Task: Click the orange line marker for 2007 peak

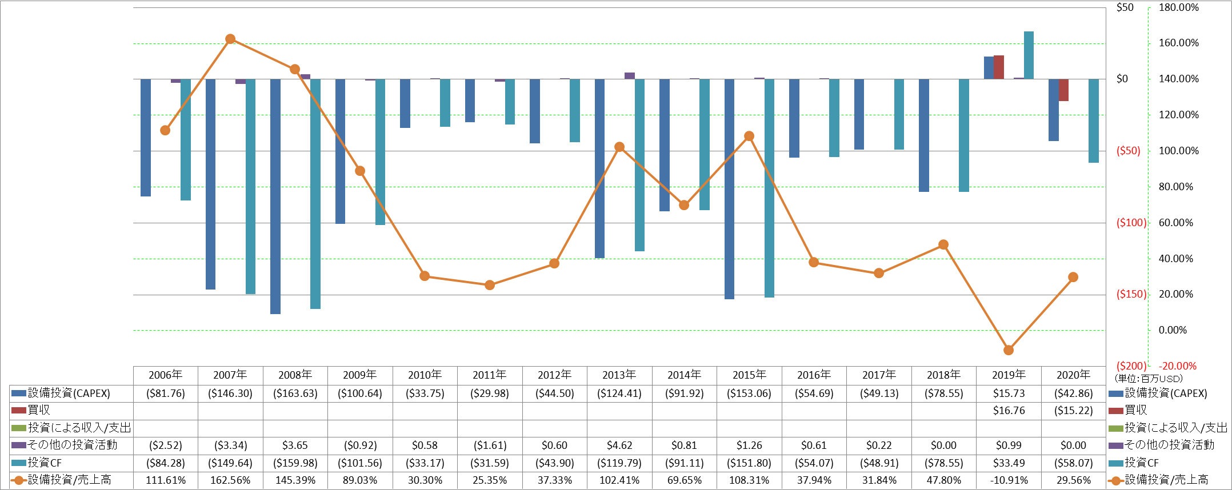Action: pos(230,39)
